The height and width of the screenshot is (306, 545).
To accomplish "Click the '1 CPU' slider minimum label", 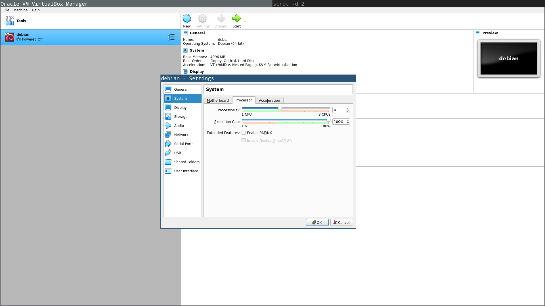I will click(247, 114).
